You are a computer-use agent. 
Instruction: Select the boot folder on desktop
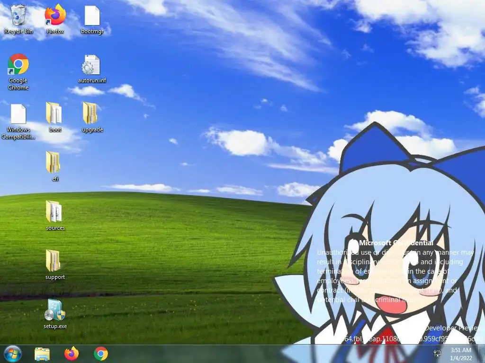click(x=55, y=118)
